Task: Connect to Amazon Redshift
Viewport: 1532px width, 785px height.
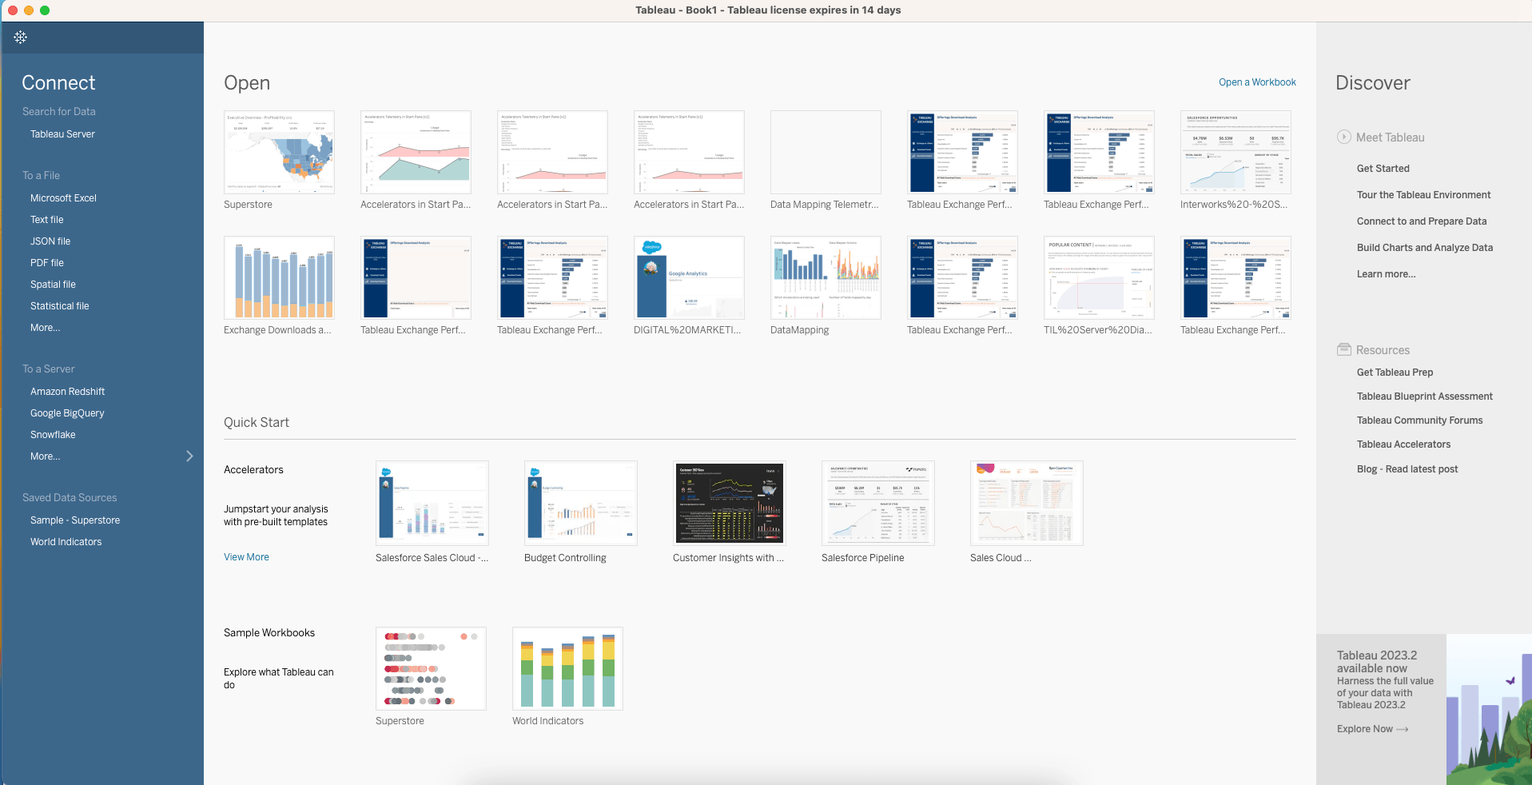Action: [68, 391]
